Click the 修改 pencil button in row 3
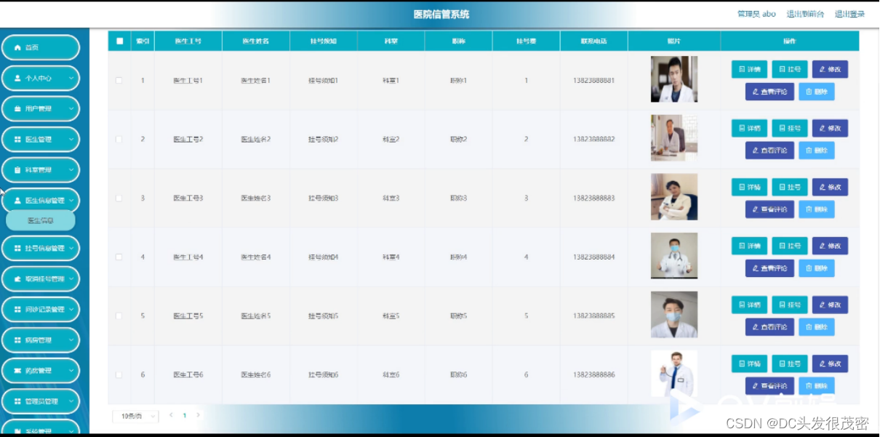880x437 pixels. coord(830,187)
